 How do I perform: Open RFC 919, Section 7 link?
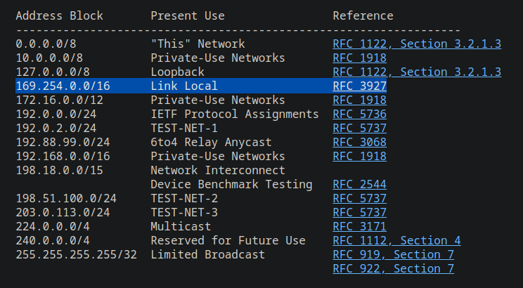pyautogui.click(x=394, y=255)
